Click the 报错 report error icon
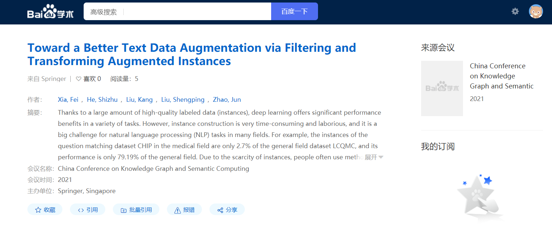The image size is (552, 233). click(x=177, y=210)
